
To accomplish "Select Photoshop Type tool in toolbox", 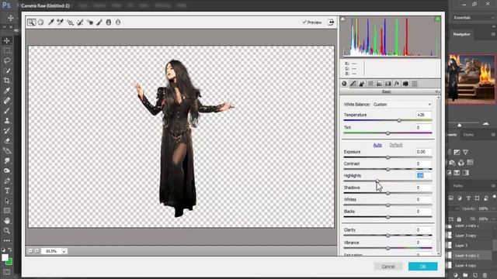I will coord(7,191).
